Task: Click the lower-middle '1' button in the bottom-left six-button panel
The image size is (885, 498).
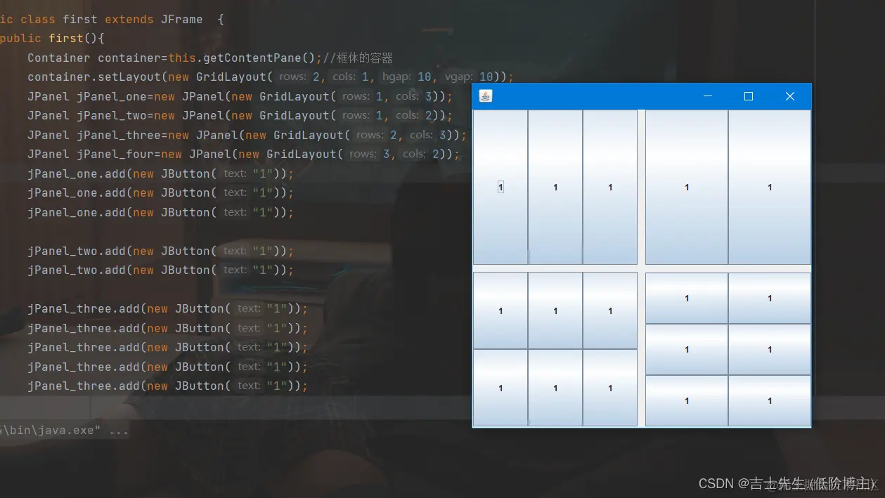Action: (x=555, y=388)
